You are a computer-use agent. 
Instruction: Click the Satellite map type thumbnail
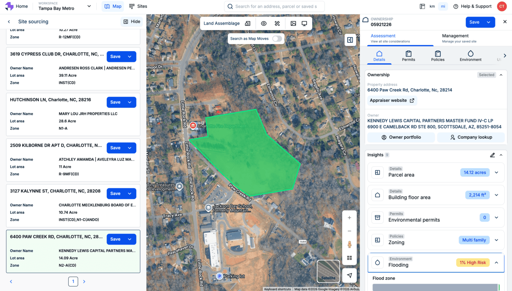point(328,271)
